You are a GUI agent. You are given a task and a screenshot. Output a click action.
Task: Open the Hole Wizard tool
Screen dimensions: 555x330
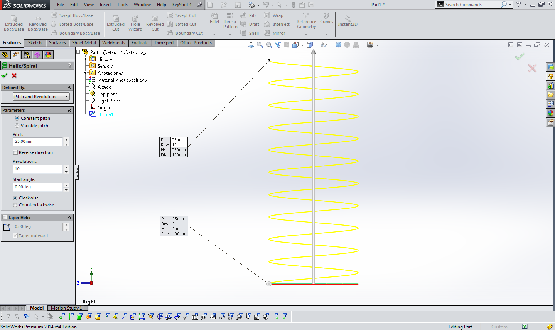135,22
